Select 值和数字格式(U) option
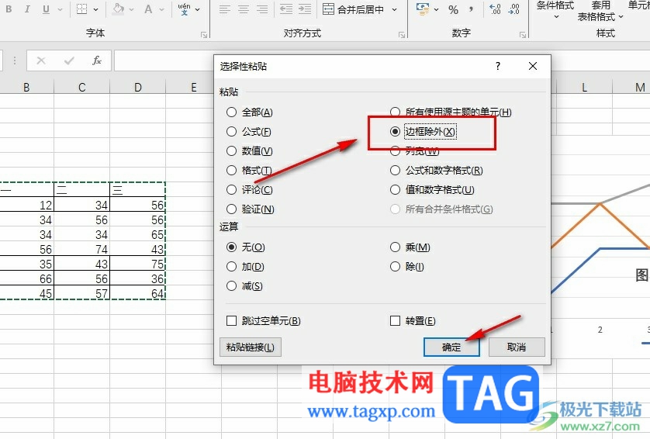Image resolution: width=650 pixels, height=439 pixels. click(432, 190)
